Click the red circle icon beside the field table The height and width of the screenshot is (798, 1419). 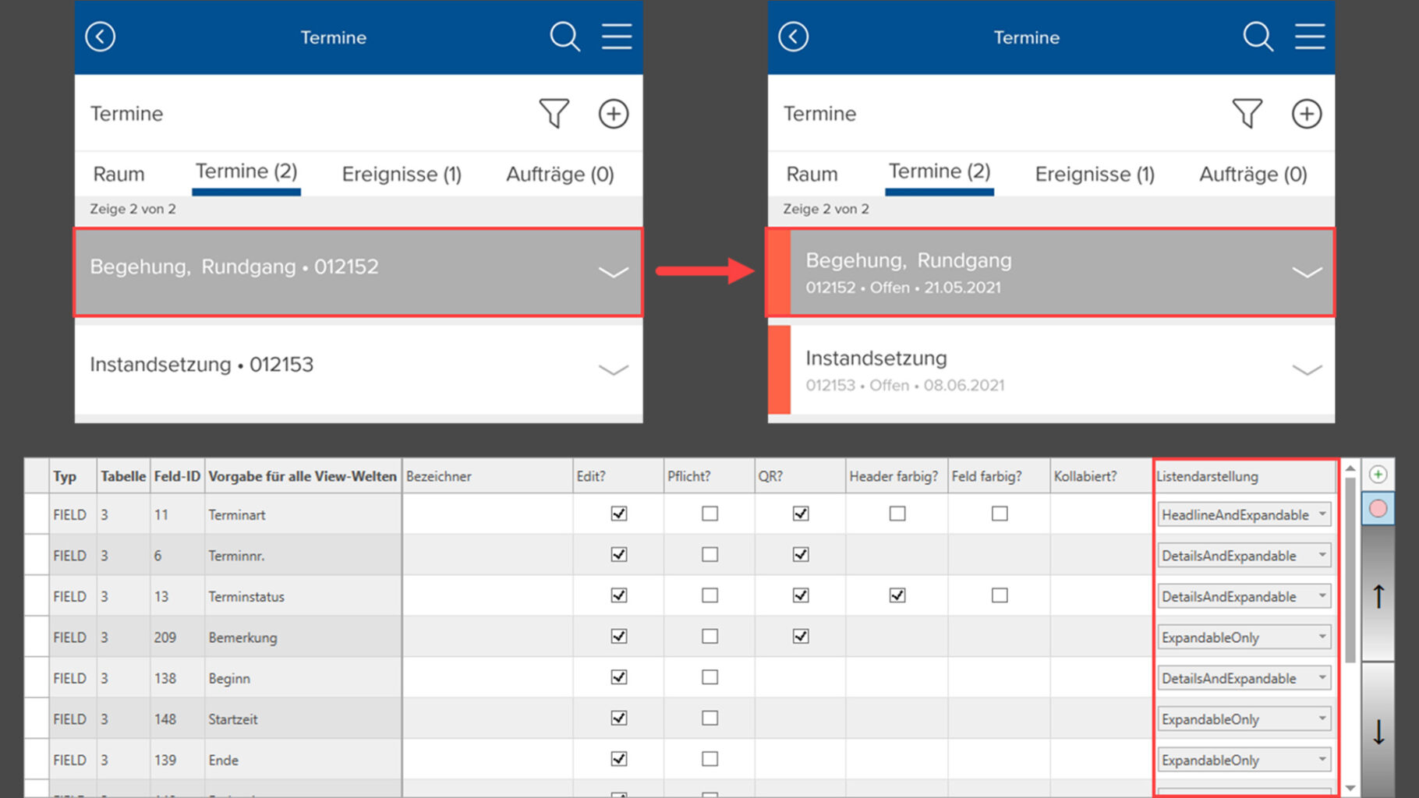(1378, 509)
